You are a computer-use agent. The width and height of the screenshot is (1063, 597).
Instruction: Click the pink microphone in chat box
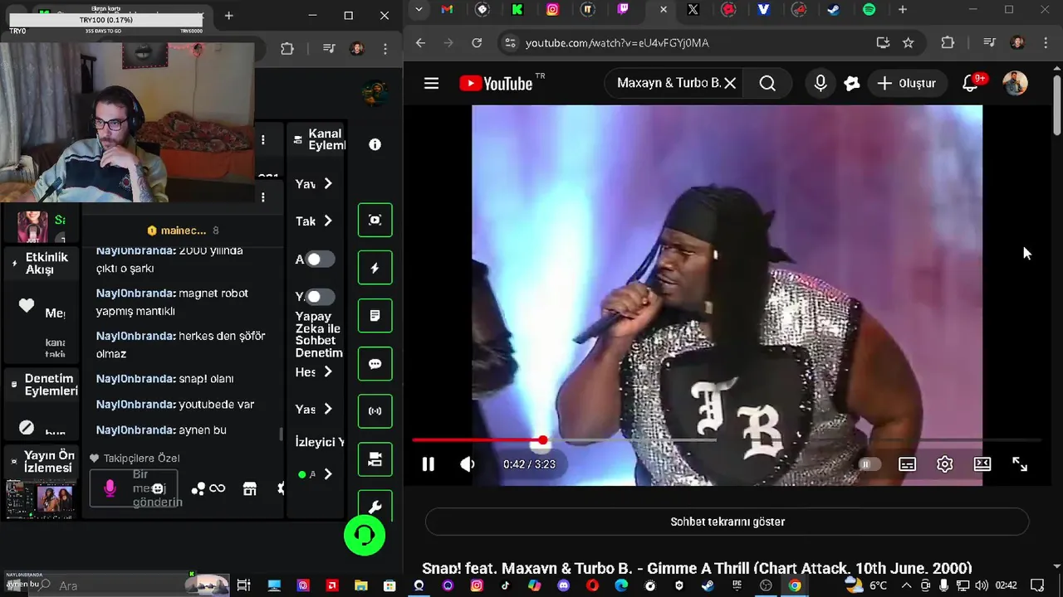click(110, 488)
